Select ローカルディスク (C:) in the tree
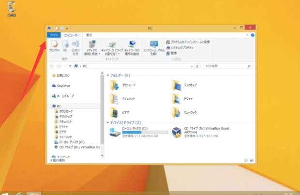The image size is (300, 195). 70,142
